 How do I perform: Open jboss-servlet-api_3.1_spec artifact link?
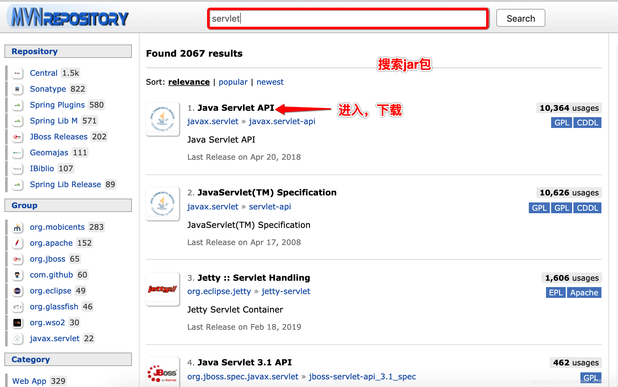tap(362, 377)
